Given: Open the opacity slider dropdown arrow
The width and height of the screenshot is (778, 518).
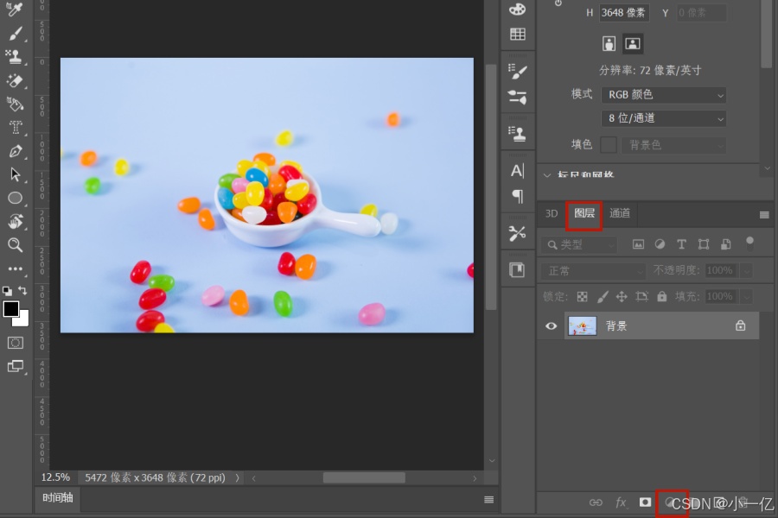Looking at the screenshot, I should click(x=746, y=270).
